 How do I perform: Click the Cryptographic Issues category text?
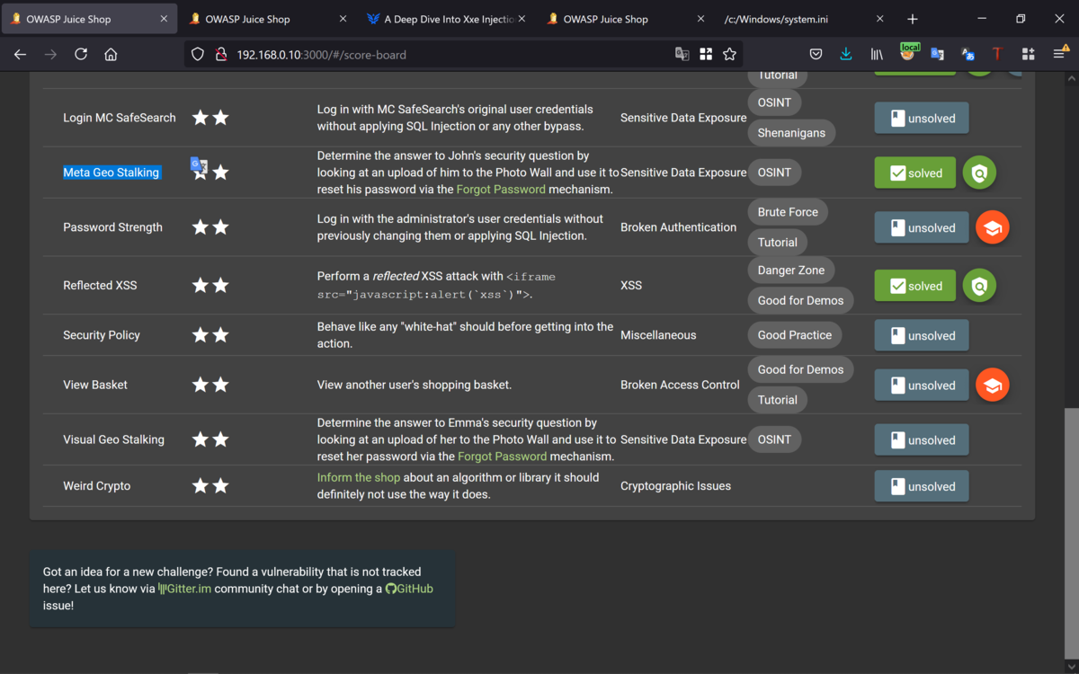click(675, 486)
